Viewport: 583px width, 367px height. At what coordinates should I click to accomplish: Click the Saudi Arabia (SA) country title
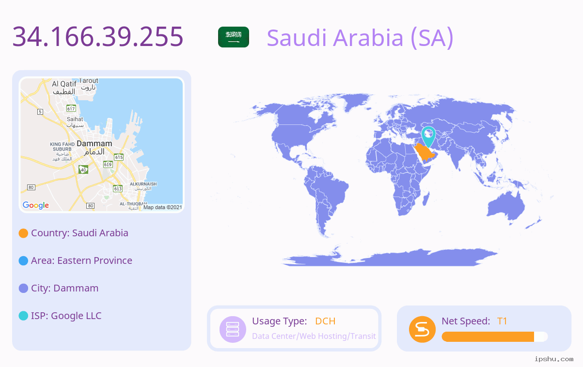(360, 38)
